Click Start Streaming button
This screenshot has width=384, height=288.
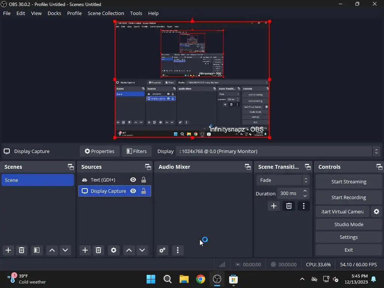tap(349, 182)
